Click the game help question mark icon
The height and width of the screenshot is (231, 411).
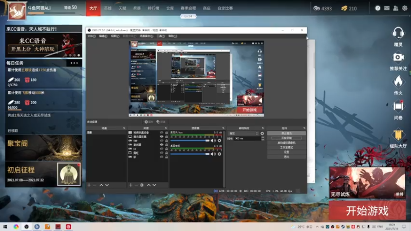point(378,8)
